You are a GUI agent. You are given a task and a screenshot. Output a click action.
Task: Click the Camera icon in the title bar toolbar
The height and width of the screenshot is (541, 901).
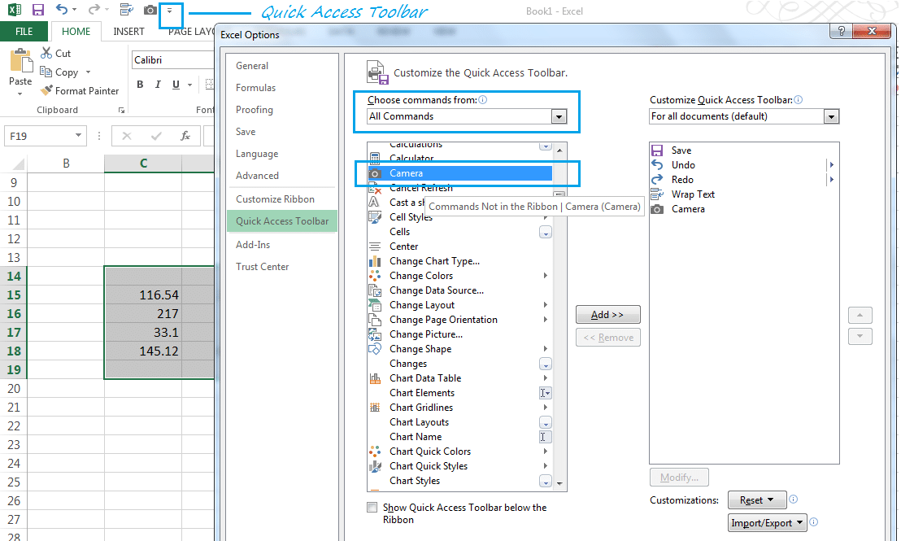coord(150,10)
